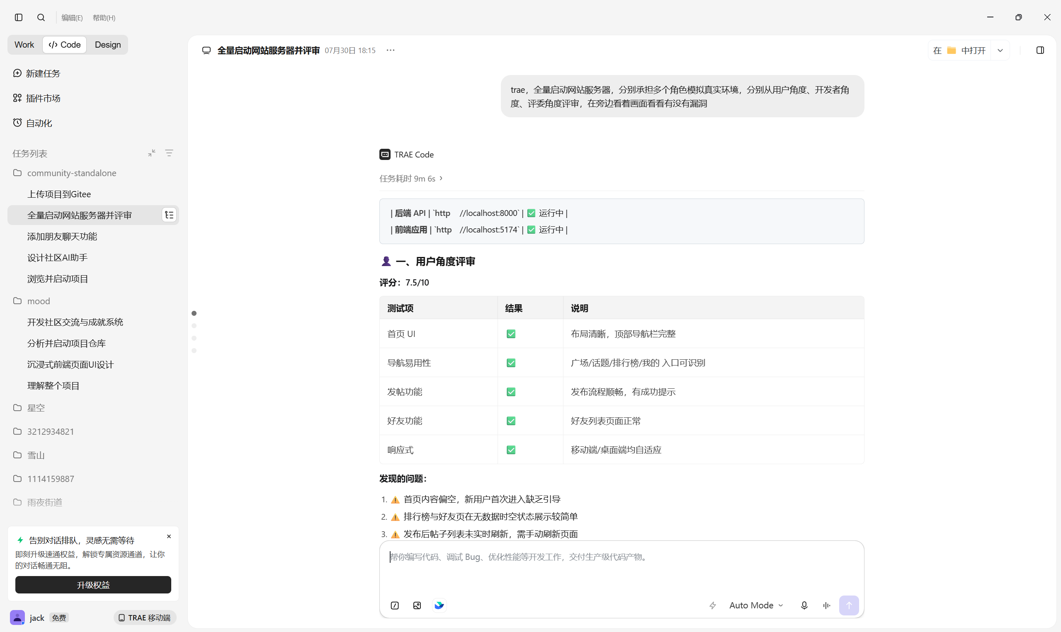Click the localhost:5174 frontend line

[479, 230]
